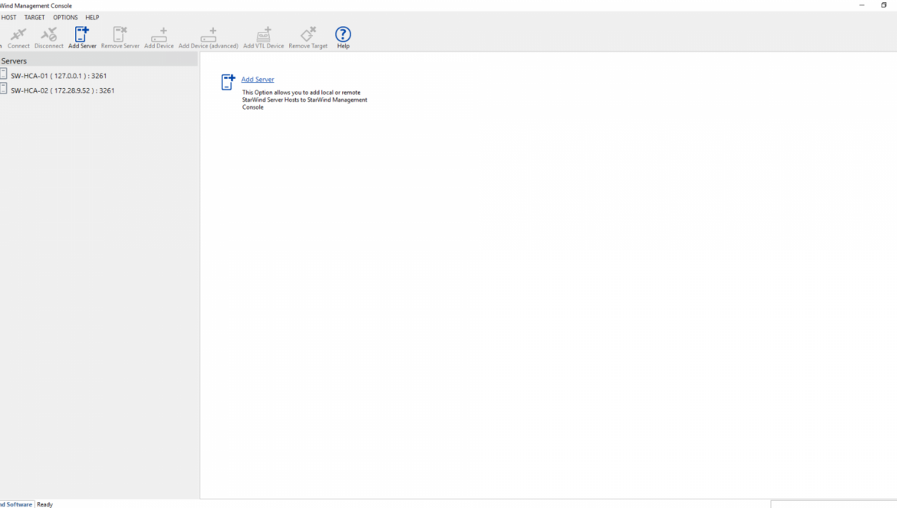This screenshot has height=508, width=897.
Task: Follow the Add Server link
Action: (x=258, y=80)
